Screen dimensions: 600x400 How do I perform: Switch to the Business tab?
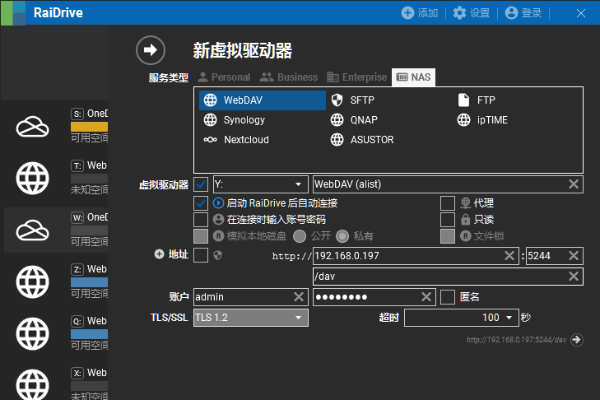[289, 77]
